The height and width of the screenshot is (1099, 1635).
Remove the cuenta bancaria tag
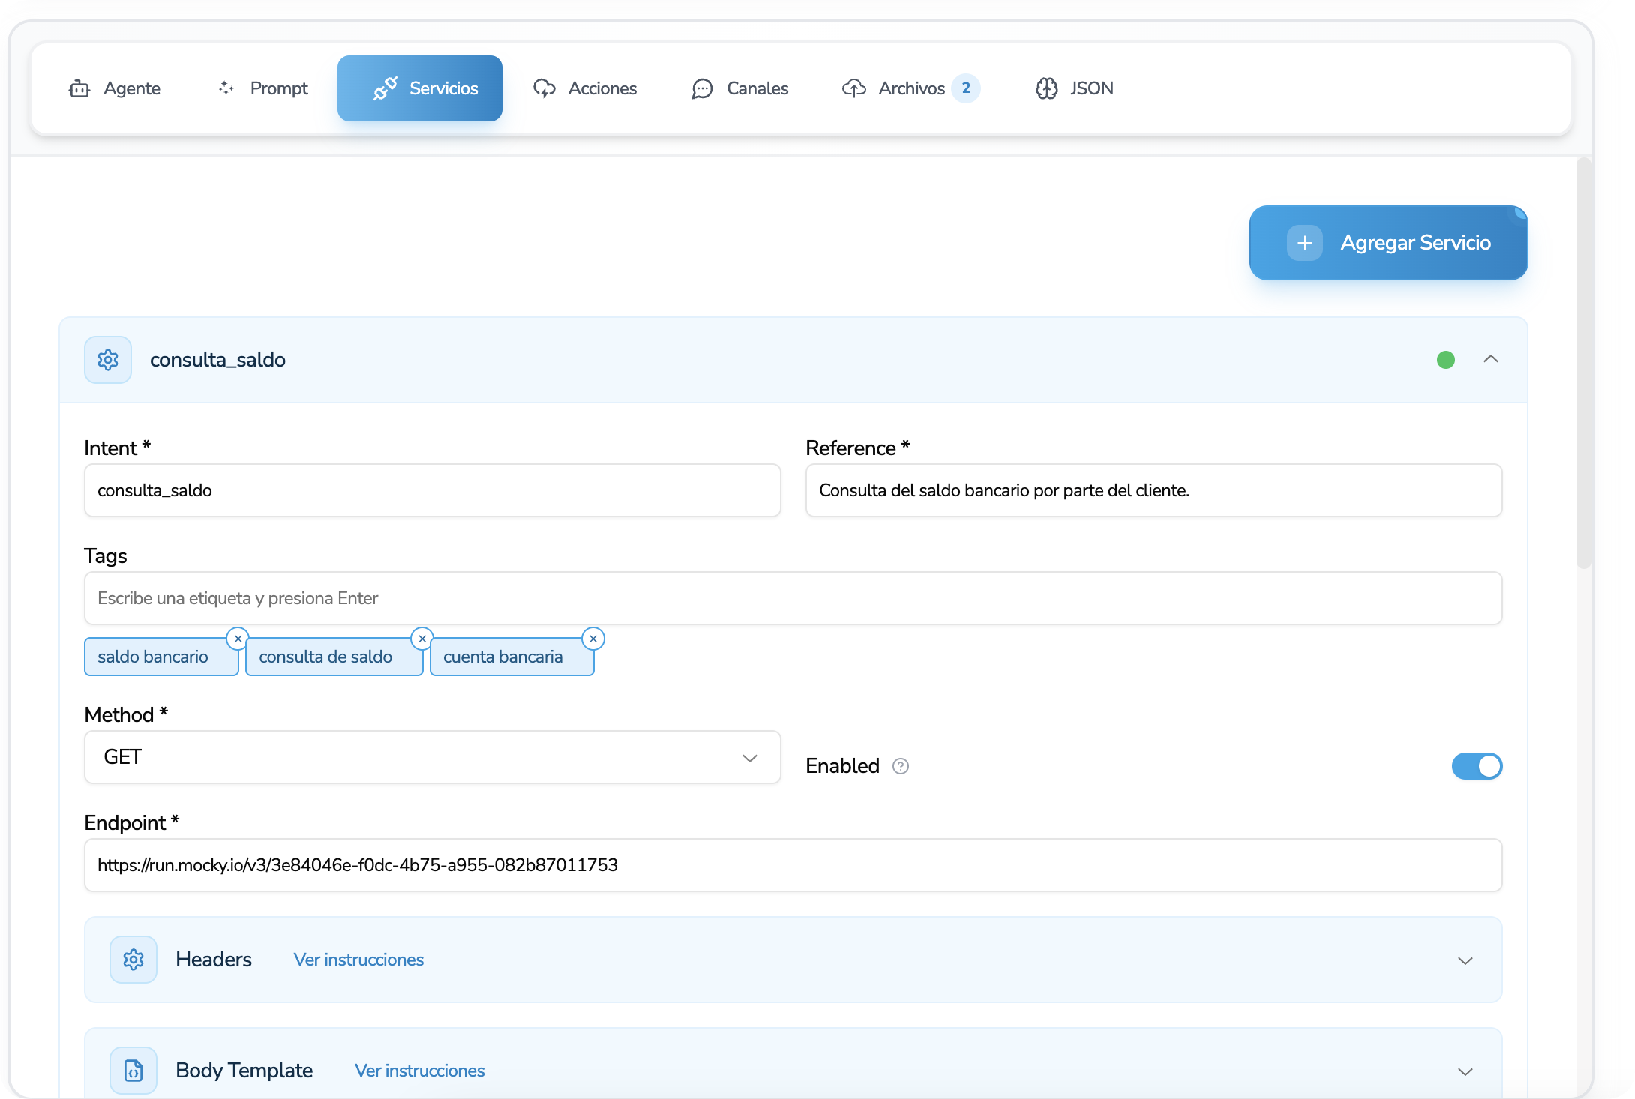(593, 639)
